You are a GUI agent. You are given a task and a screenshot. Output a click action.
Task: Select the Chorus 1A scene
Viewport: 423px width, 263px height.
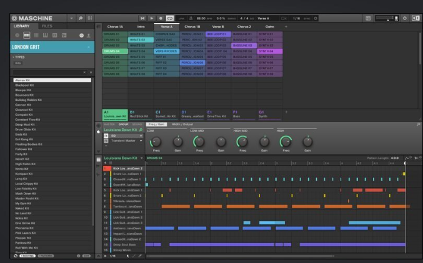point(115,27)
